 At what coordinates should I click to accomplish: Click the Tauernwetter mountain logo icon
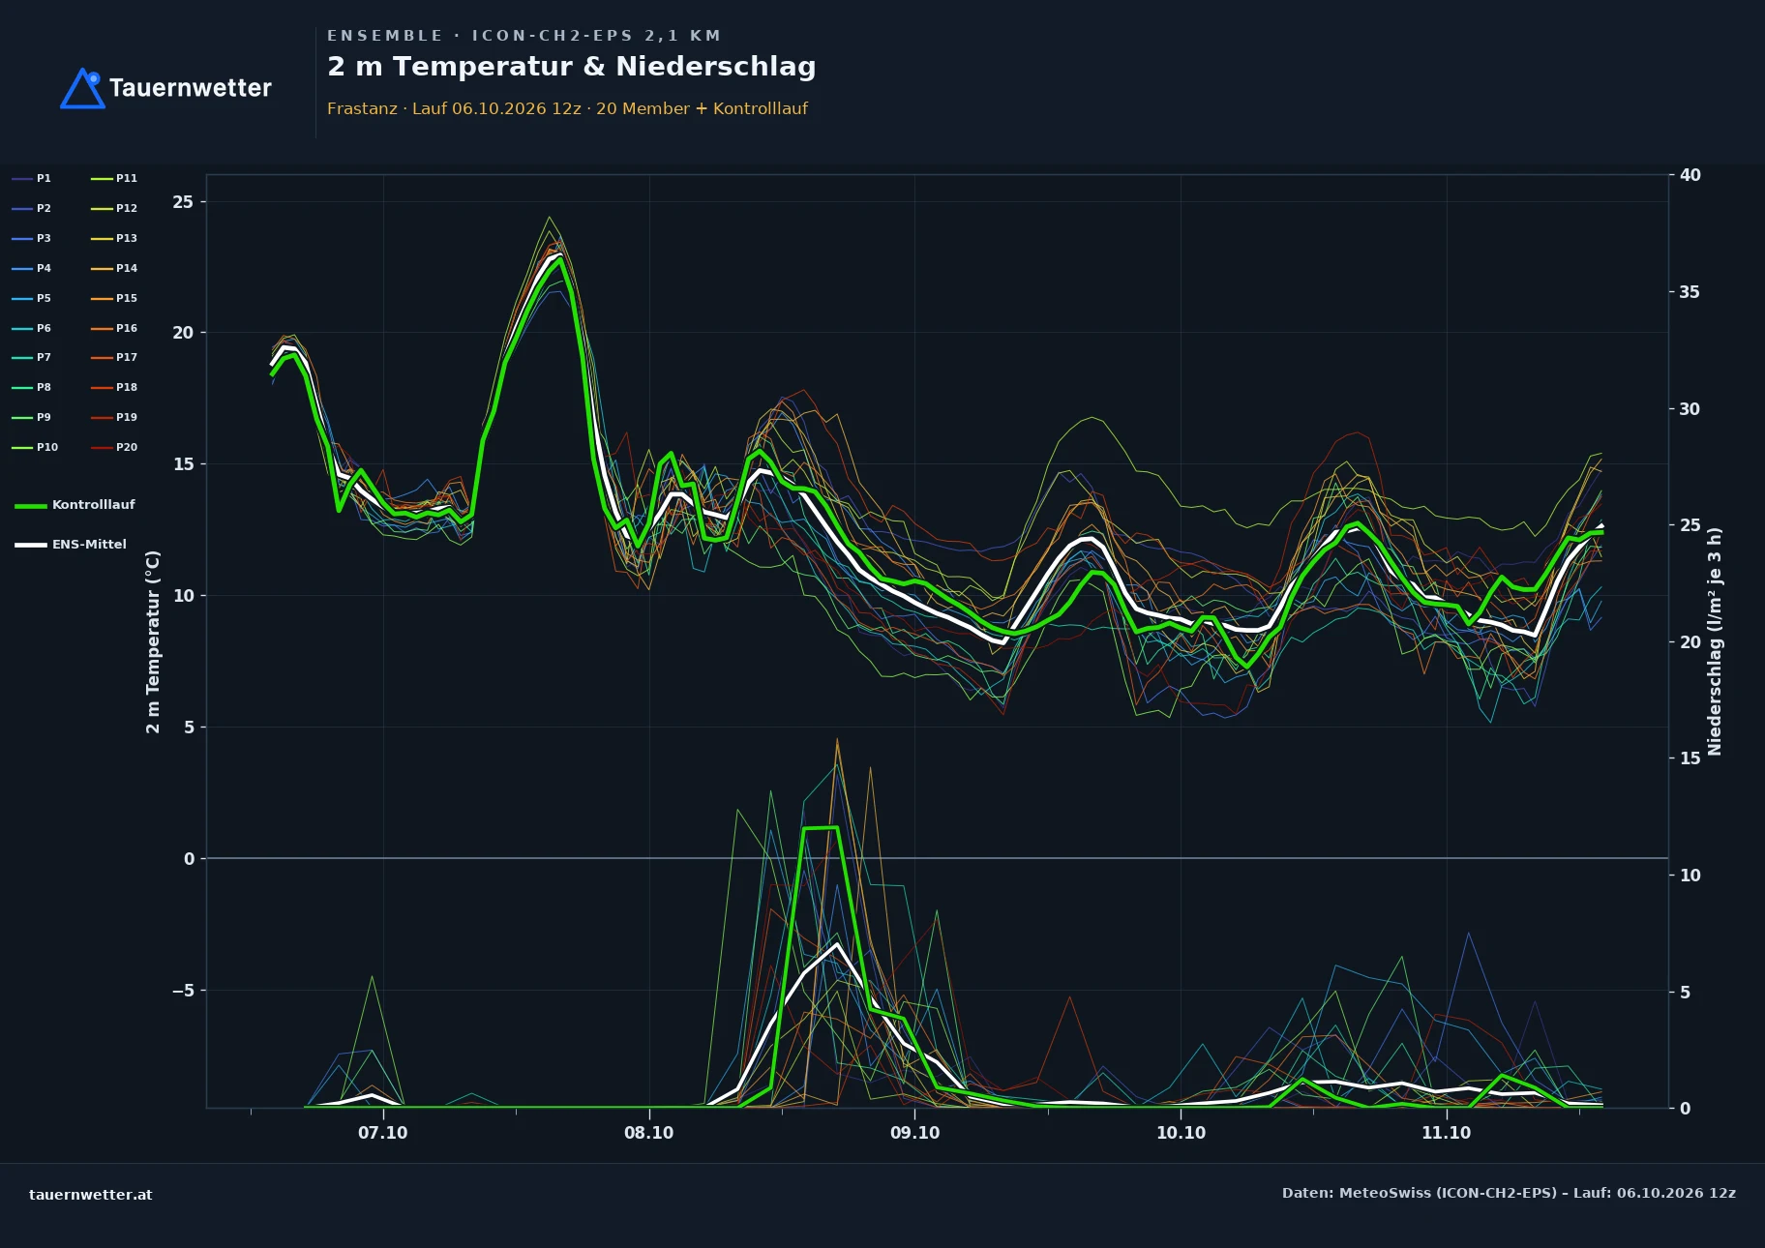(x=83, y=88)
